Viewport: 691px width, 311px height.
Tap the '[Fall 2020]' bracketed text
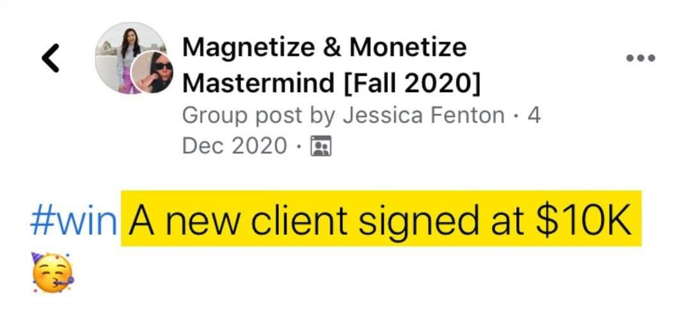click(411, 83)
